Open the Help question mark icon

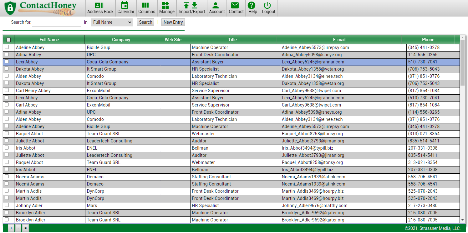coord(252,5)
